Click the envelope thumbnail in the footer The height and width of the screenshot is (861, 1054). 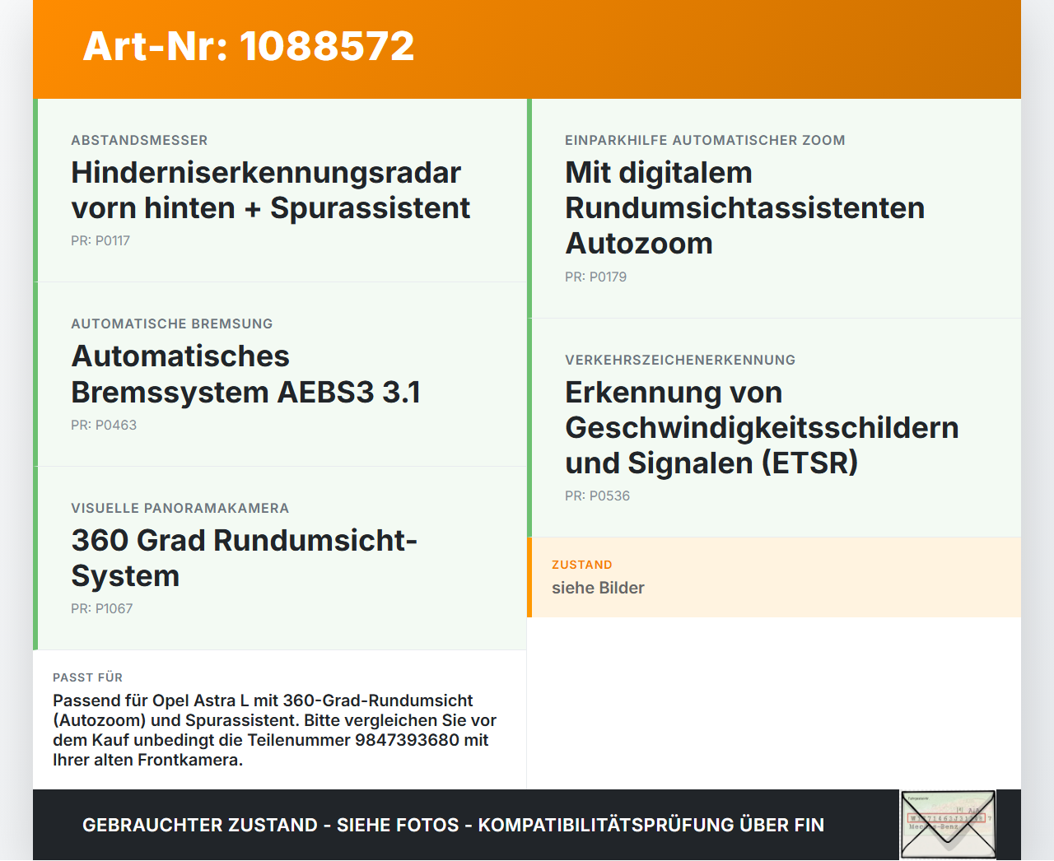click(948, 825)
